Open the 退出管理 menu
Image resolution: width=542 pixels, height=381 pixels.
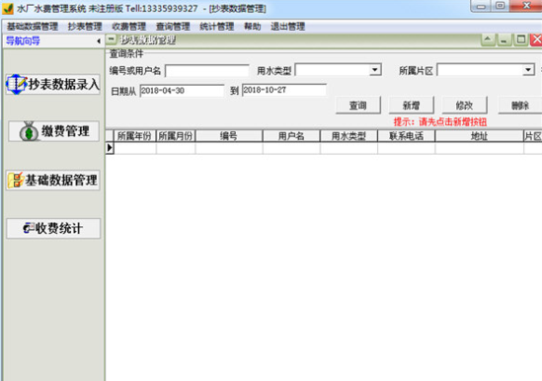287,27
